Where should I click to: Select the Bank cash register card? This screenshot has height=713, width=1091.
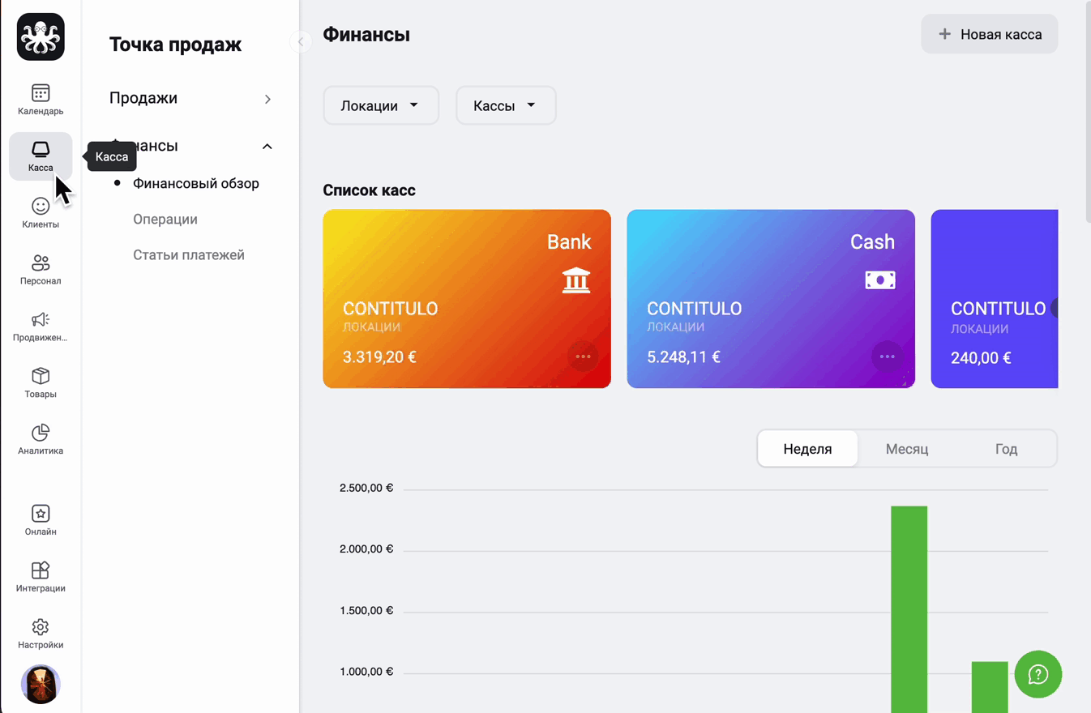pos(467,299)
